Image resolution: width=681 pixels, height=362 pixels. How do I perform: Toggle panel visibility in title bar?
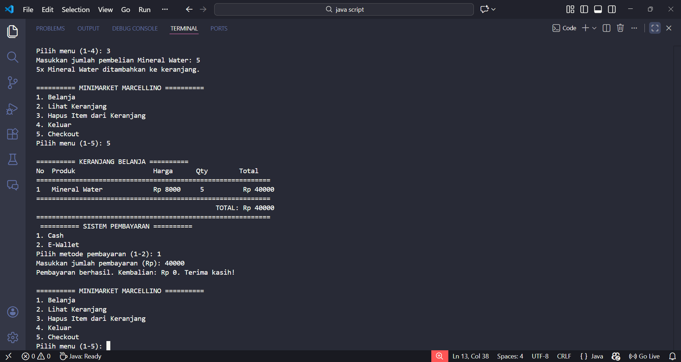click(598, 9)
